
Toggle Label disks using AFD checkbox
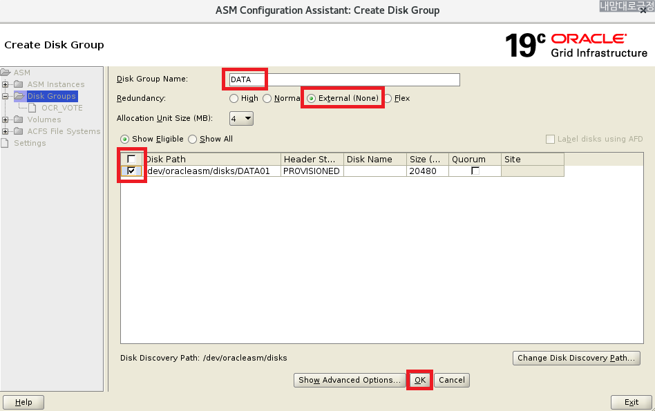tap(550, 139)
